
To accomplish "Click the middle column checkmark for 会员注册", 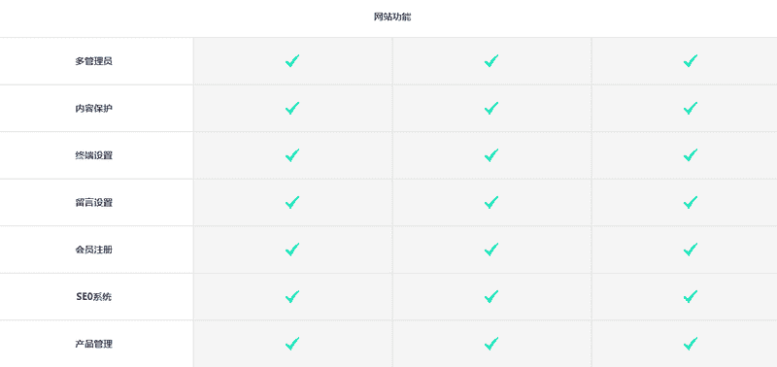I will click(491, 250).
